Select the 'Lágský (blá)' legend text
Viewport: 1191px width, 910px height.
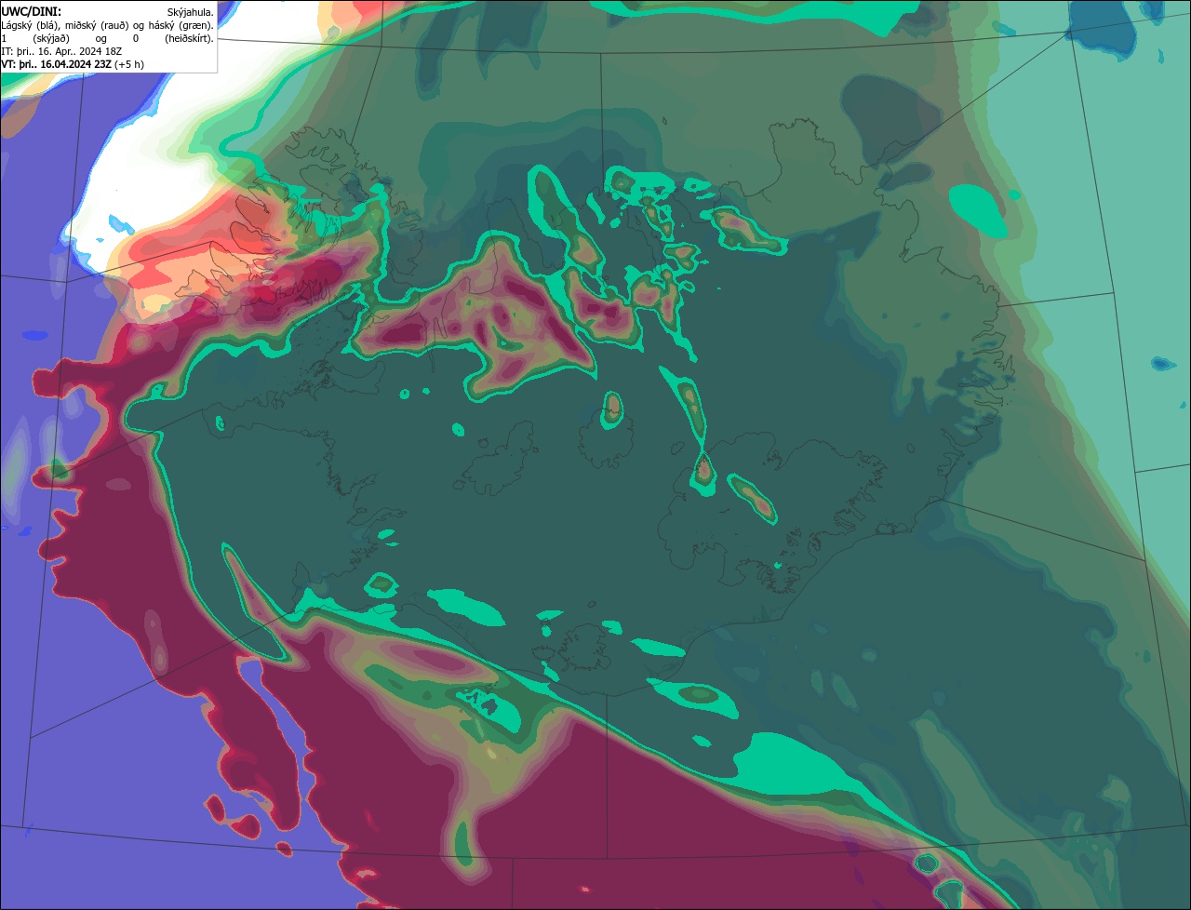[28, 25]
